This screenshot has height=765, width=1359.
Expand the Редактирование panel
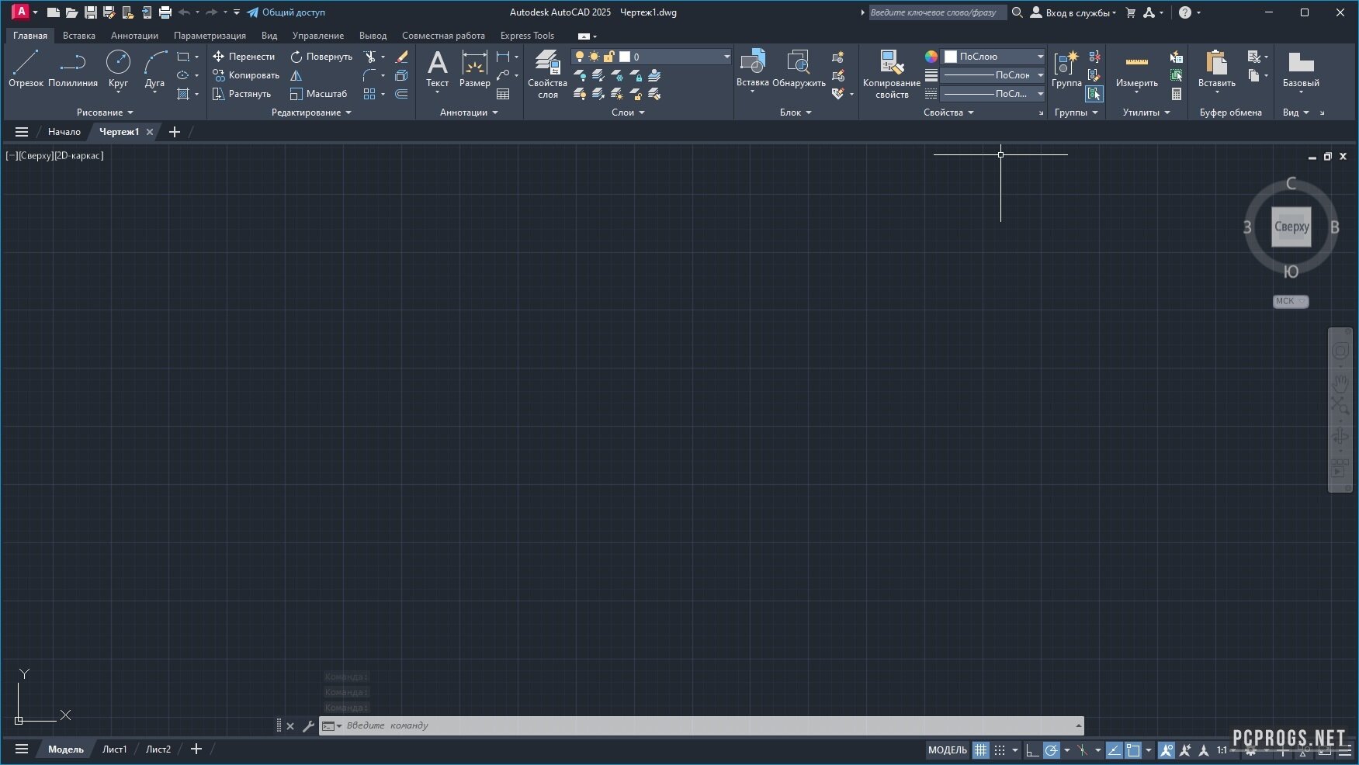click(311, 112)
